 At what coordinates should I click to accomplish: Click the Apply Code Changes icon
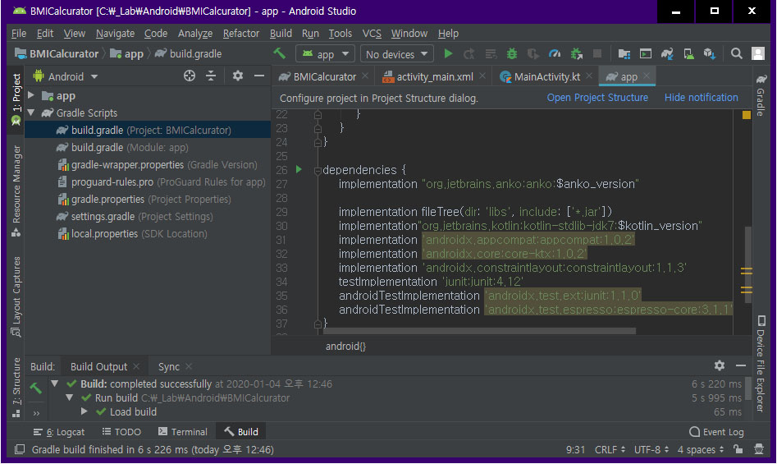click(x=491, y=53)
